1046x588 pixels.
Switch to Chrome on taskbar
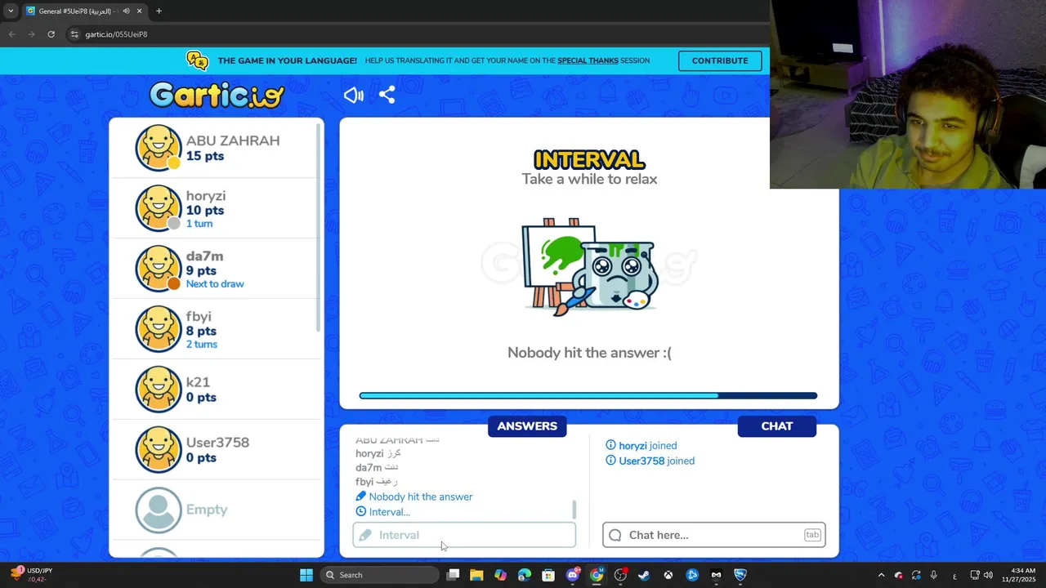pyautogui.click(x=597, y=575)
